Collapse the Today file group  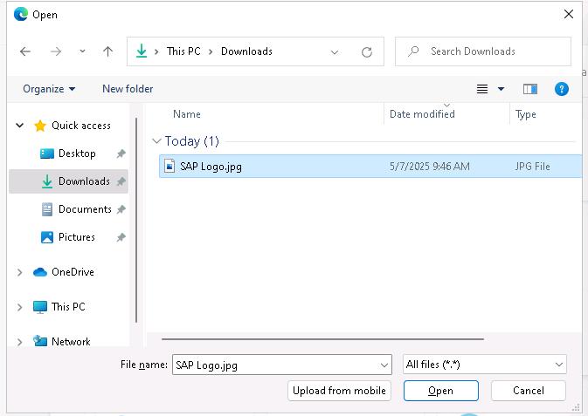point(156,141)
